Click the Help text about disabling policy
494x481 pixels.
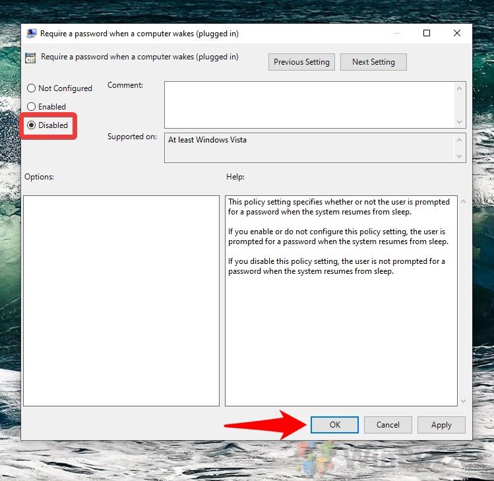(x=336, y=266)
